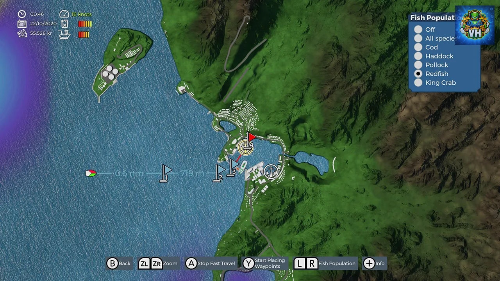Click the upper red-yellow gauge bar
This screenshot has width=500, height=281.
[85, 24]
